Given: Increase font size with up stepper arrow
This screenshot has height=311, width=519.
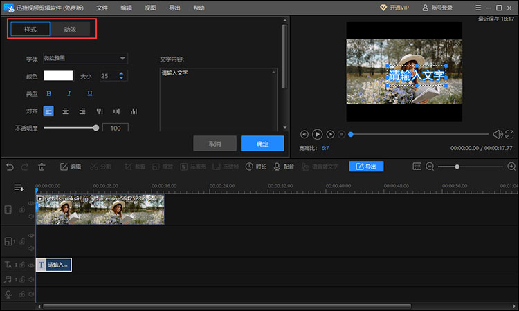Looking at the screenshot, I should (x=121, y=73).
